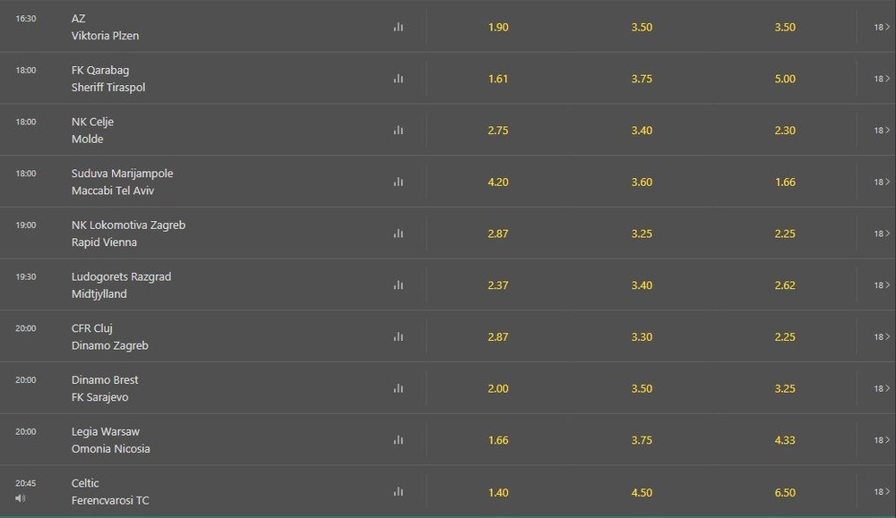Pick draw odds 3.60 in Suduva match
896x518 pixels.
(642, 182)
